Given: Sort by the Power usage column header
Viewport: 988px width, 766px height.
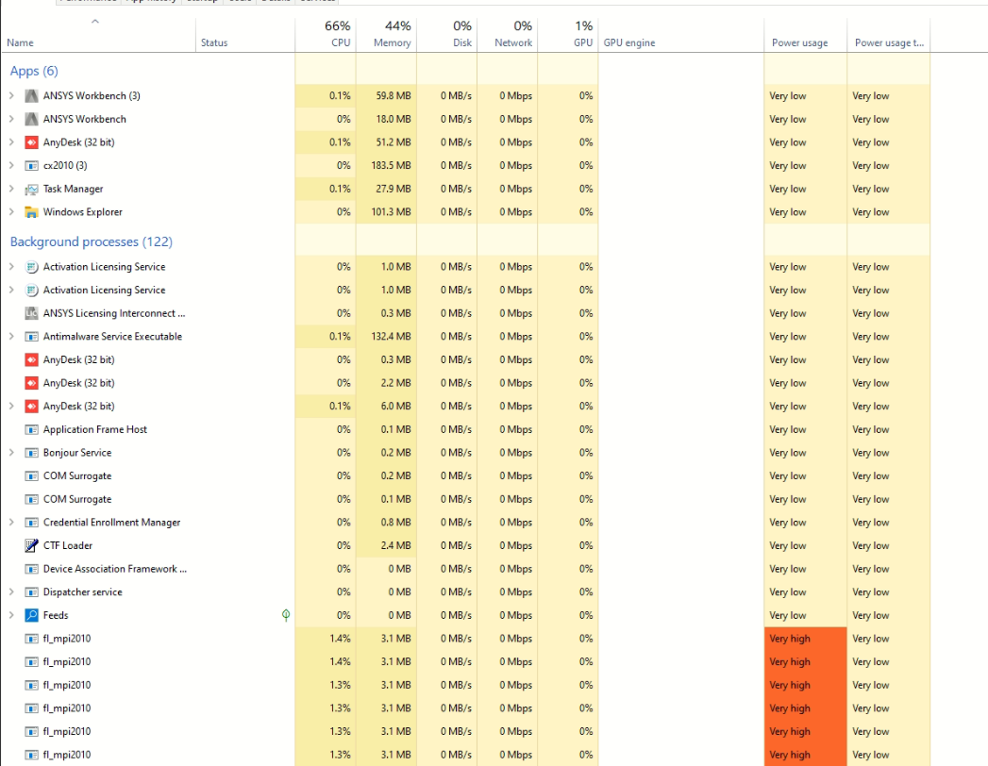Looking at the screenshot, I should tap(799, 42).
